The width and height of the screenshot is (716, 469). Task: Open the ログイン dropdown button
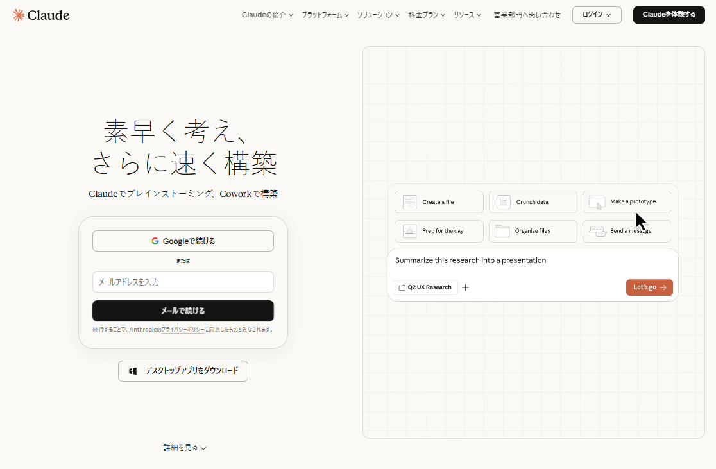597,15
